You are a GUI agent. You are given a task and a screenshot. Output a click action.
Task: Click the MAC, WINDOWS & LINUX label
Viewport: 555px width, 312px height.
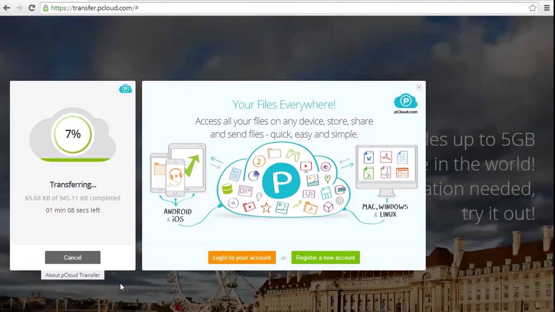pos(385,210)
